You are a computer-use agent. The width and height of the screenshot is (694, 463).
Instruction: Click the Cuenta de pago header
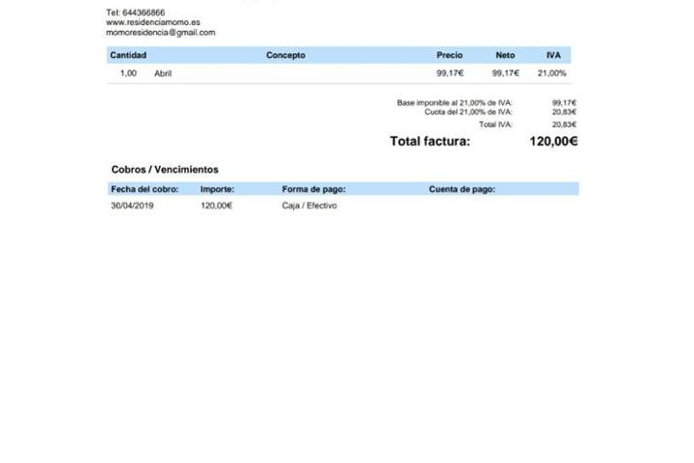pos(462,189)
